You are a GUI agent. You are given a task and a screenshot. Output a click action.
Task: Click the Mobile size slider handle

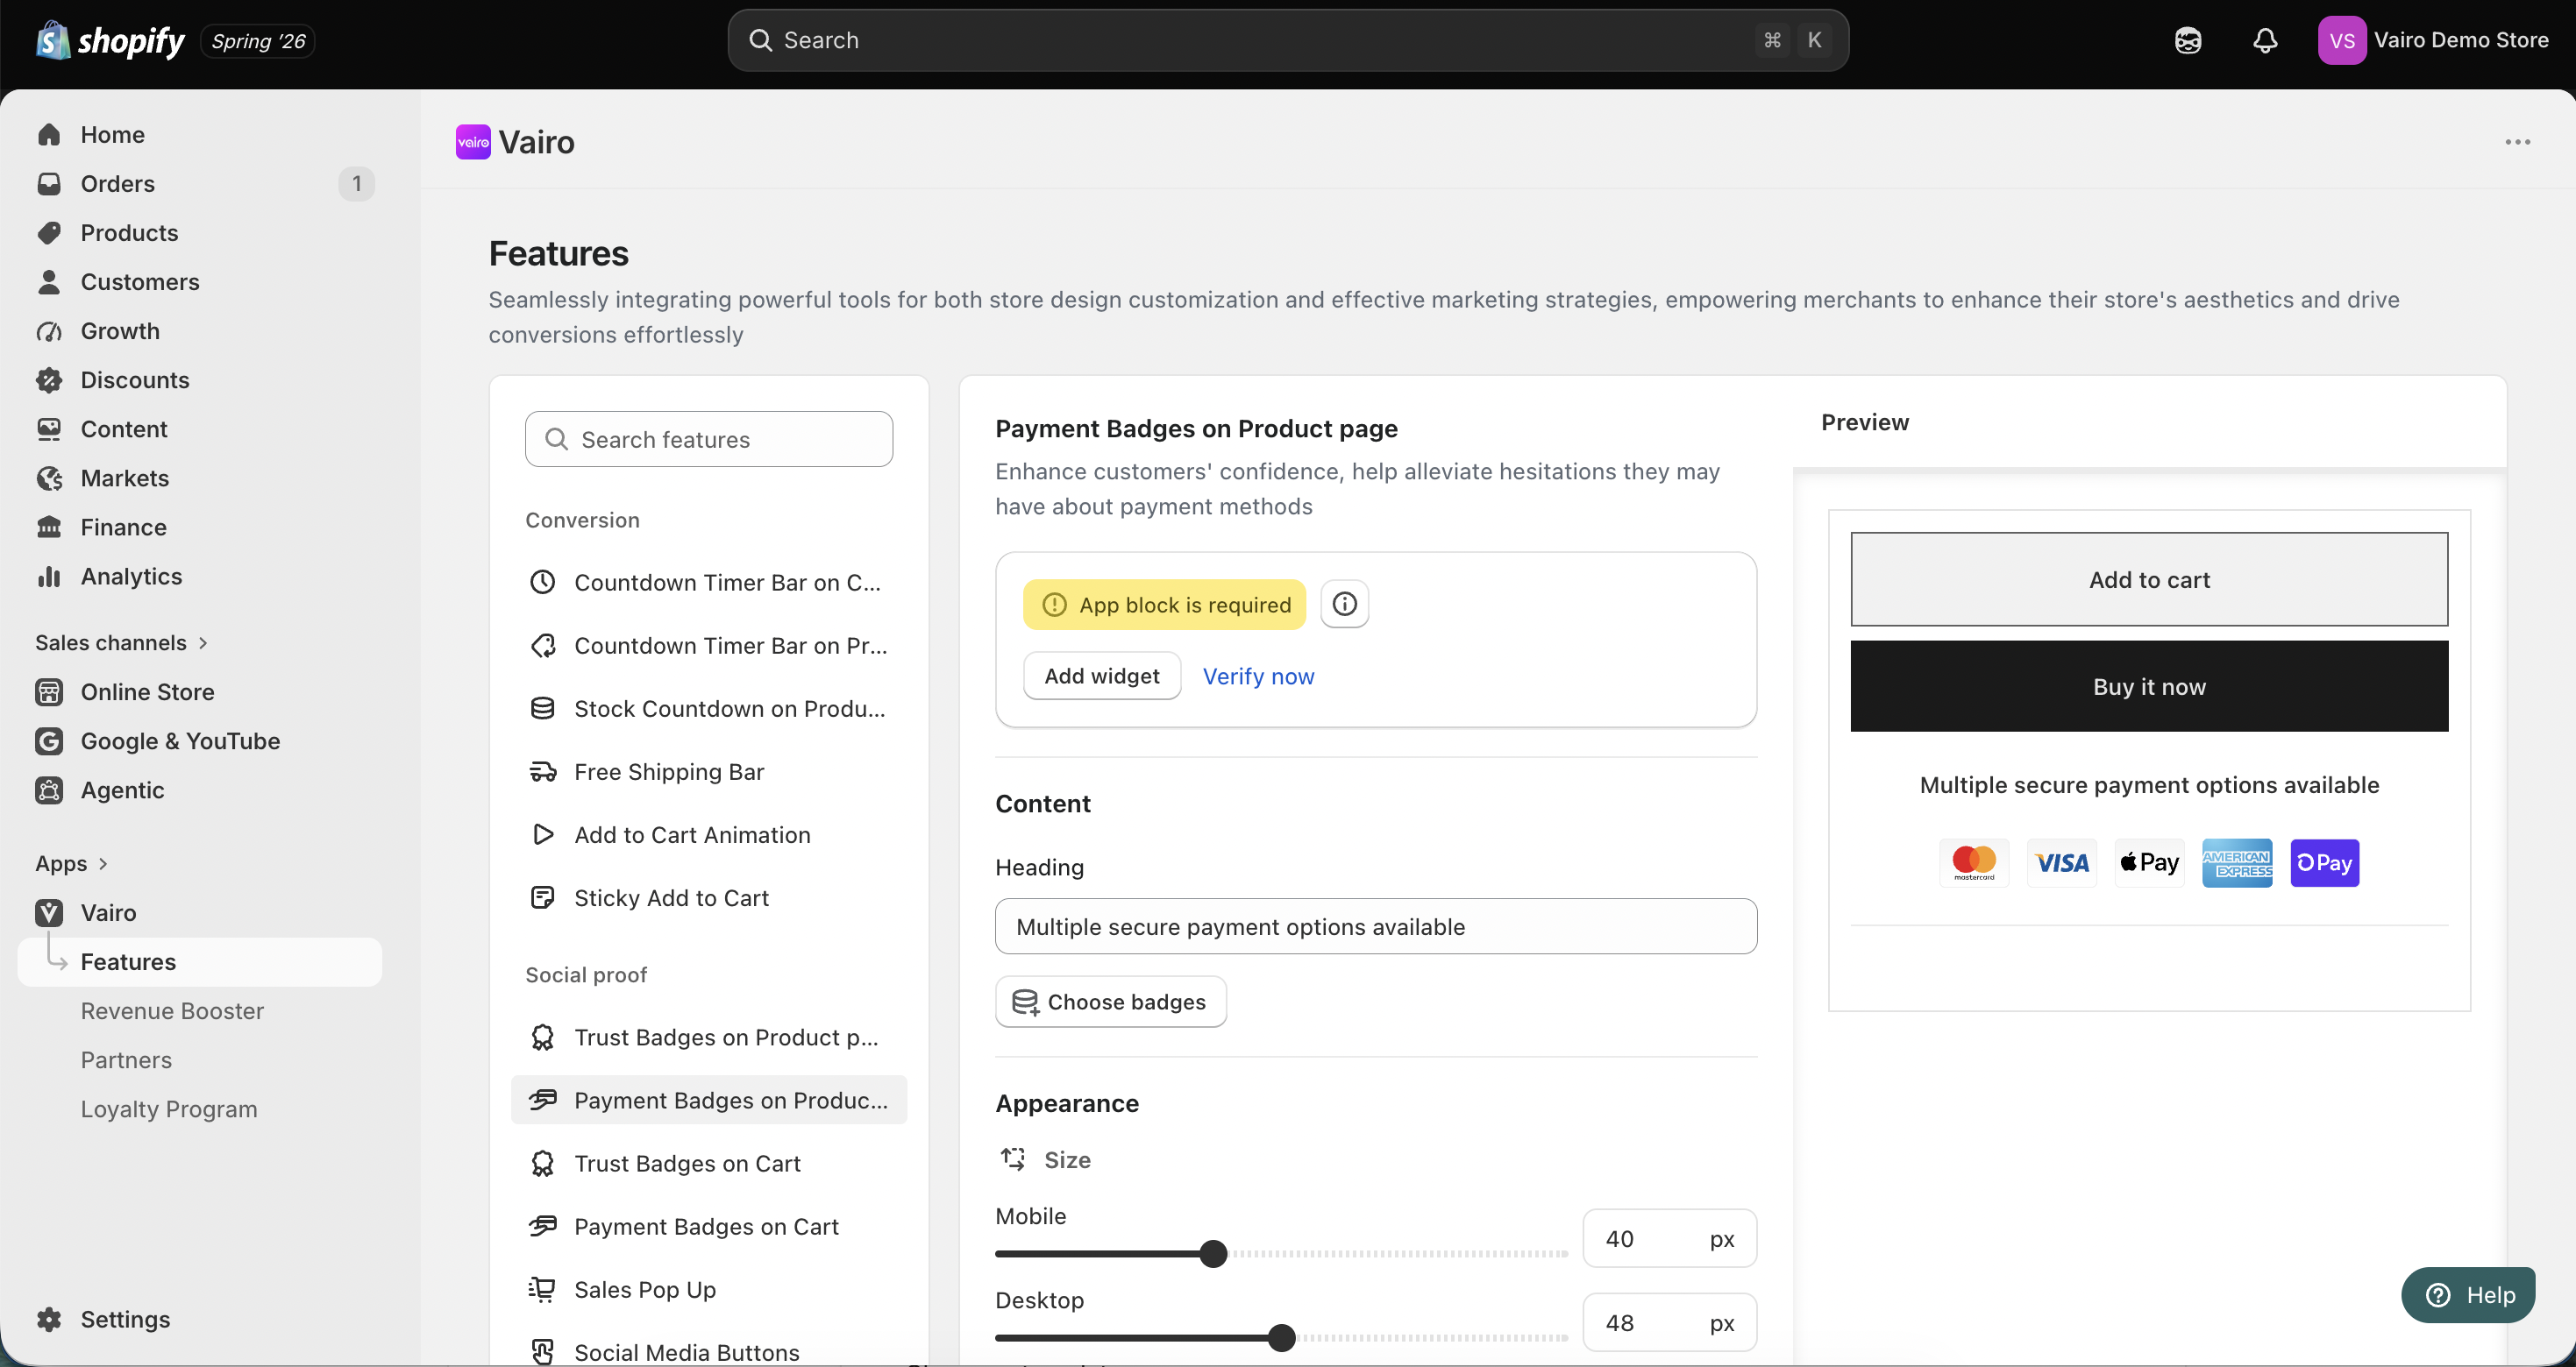pyautogui.click(x=1213, y=1253)
